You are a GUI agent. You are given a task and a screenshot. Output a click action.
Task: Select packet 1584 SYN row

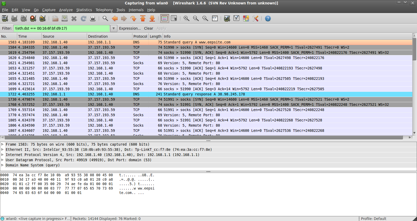tap(206, 47)
